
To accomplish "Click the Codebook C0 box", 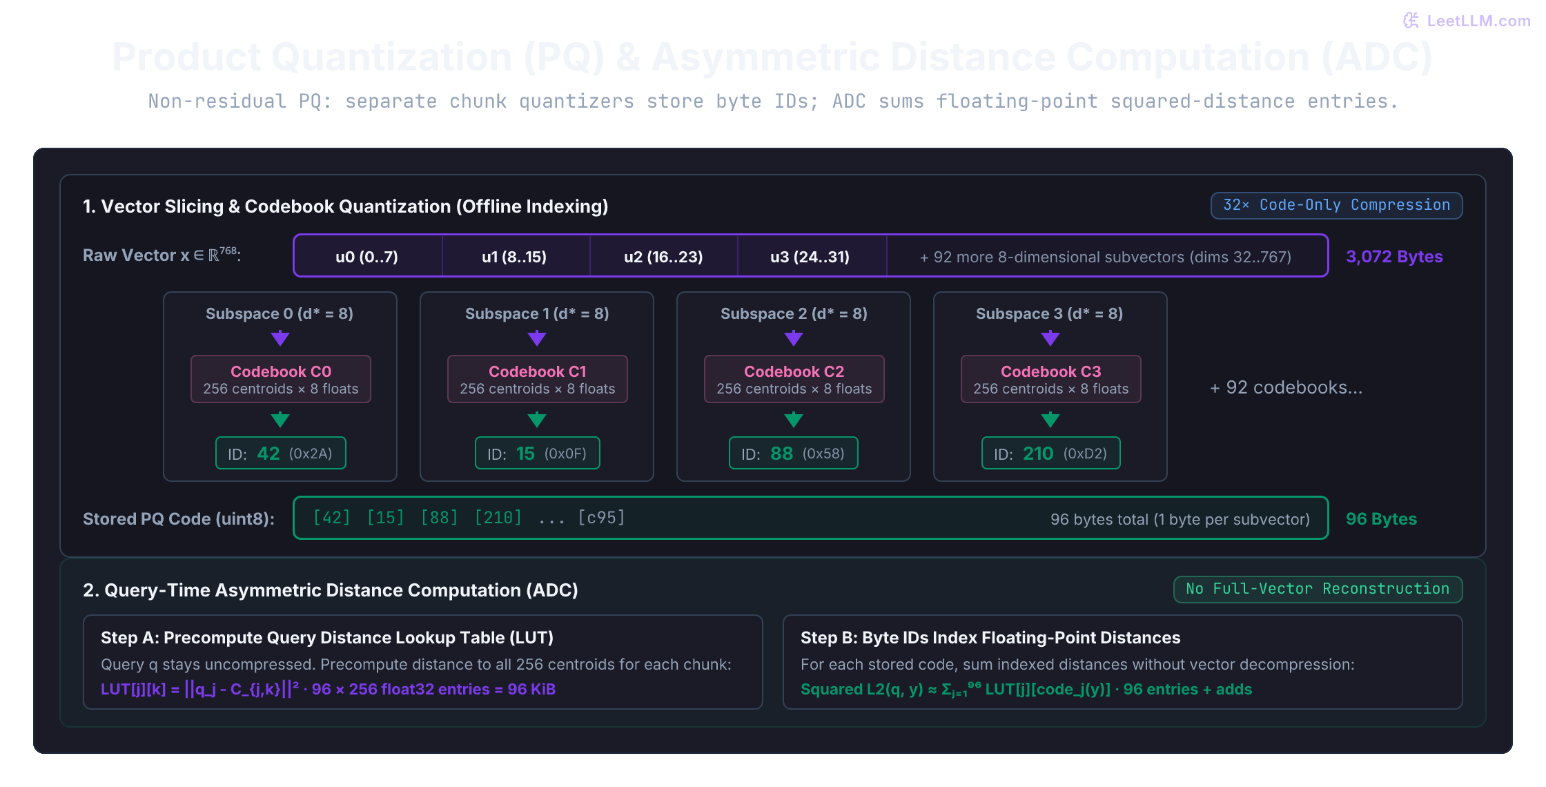I will point(281,379).
